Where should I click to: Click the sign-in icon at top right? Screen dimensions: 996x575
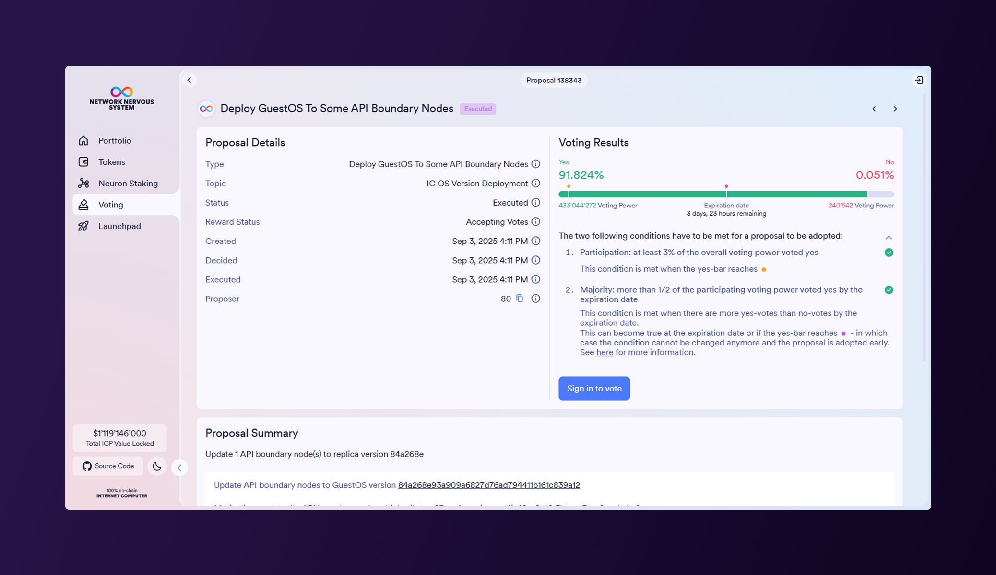coord(919,80)
